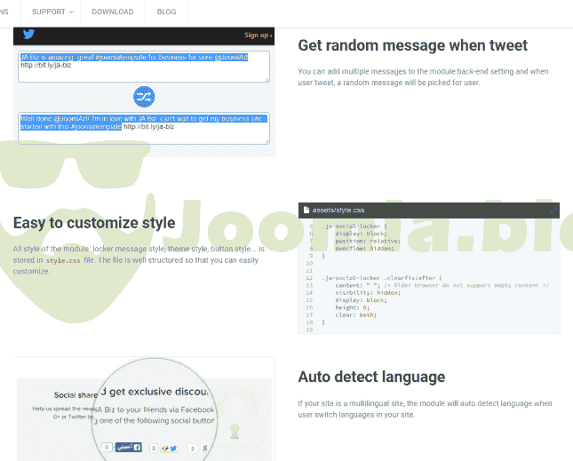Expand the Support menu dropdown
Screen dimensions: 573x461
tap(53, 12)
